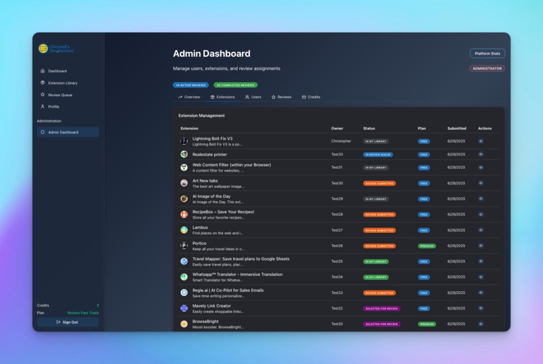Click the BrowseBright extension icon
The width and height of the screenshot is (543, 364).
point(184,324)
